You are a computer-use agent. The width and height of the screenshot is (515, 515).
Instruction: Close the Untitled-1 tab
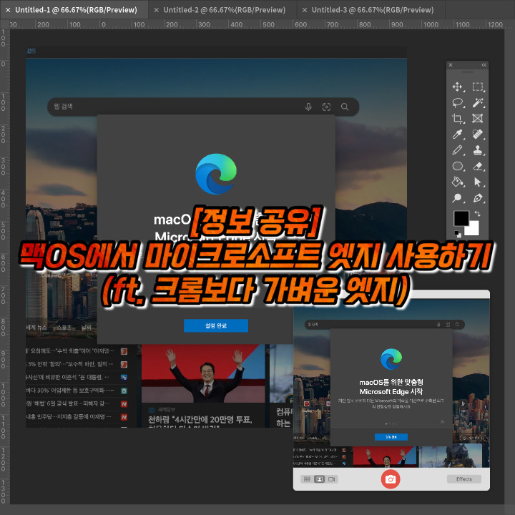[x=8, y=10]
